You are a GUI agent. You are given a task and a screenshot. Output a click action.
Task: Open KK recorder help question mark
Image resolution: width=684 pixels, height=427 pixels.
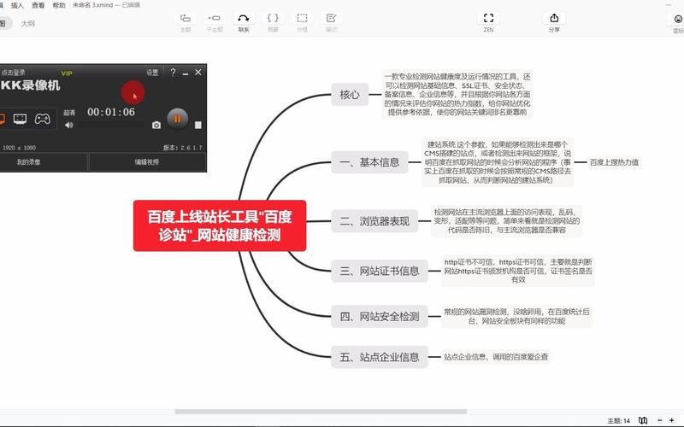[x=174, y=73]
